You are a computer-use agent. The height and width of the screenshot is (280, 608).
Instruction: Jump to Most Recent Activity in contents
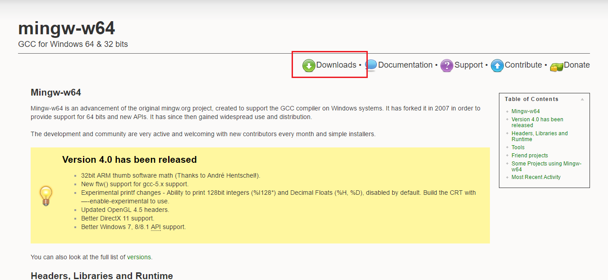536,177
